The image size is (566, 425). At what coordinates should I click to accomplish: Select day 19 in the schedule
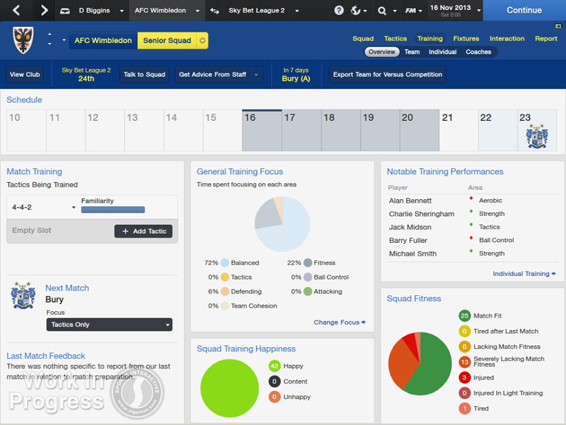pyautogui.click(x=380, y=130)
